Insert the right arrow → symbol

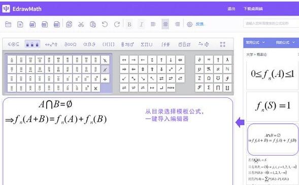(134, 60)
